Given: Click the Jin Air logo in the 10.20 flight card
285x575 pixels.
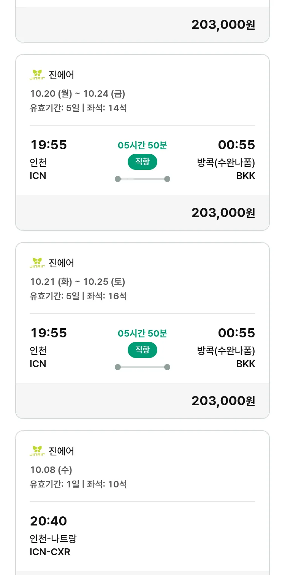Looking at the screenshot, I should pyautogui.click(x=37, y=75).
